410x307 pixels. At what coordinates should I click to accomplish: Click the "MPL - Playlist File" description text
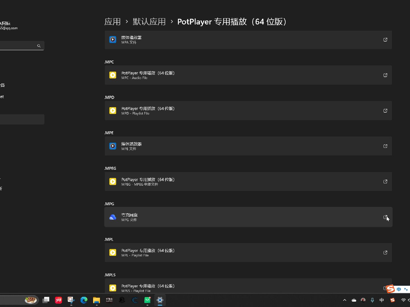click(x=135, y=255)
